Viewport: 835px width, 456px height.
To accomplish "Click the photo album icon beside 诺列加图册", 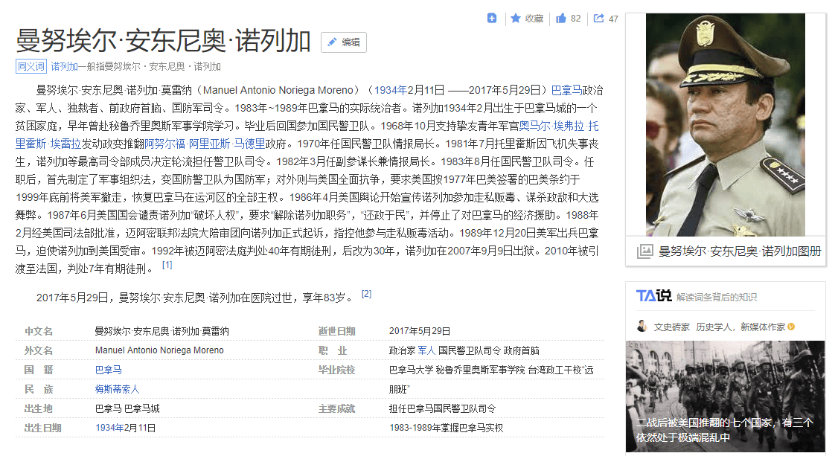I will click(x=645, y=251).
